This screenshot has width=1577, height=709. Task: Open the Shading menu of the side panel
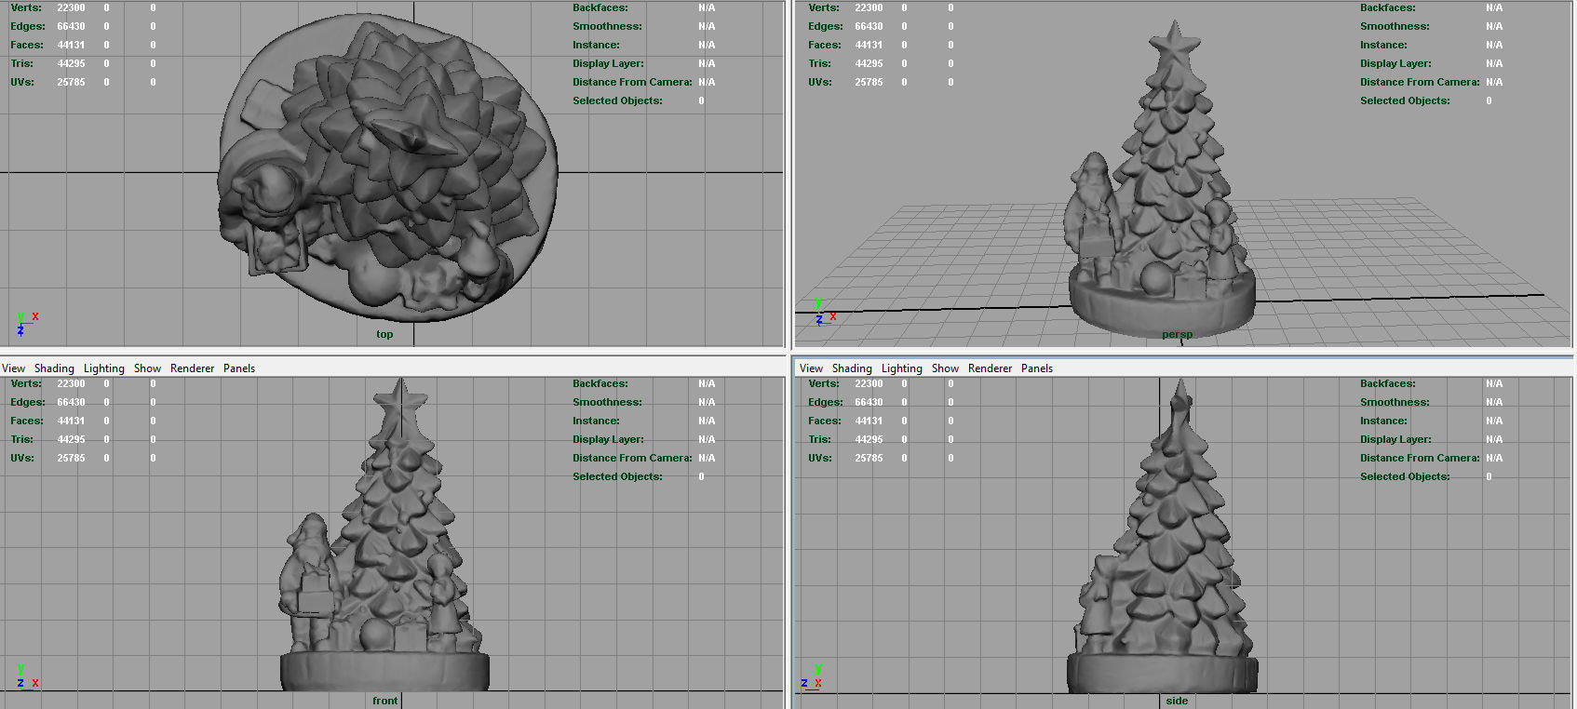click(852, 368)
